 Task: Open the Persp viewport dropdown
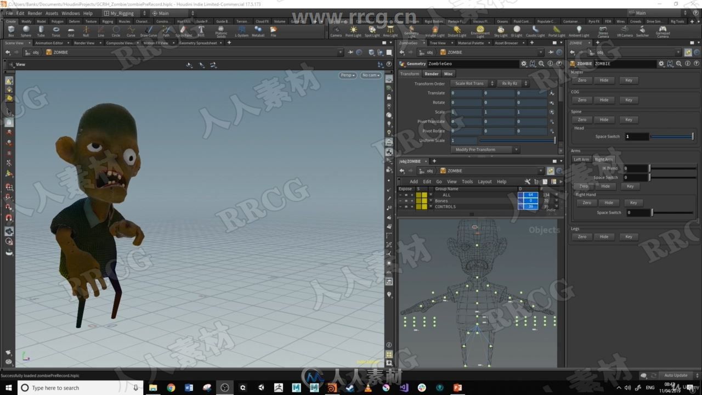(348, 75)
